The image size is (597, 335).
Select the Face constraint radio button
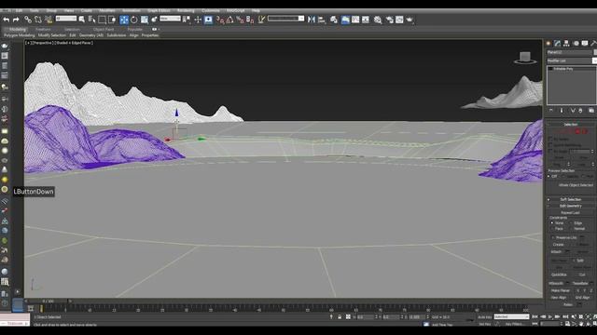552,229
